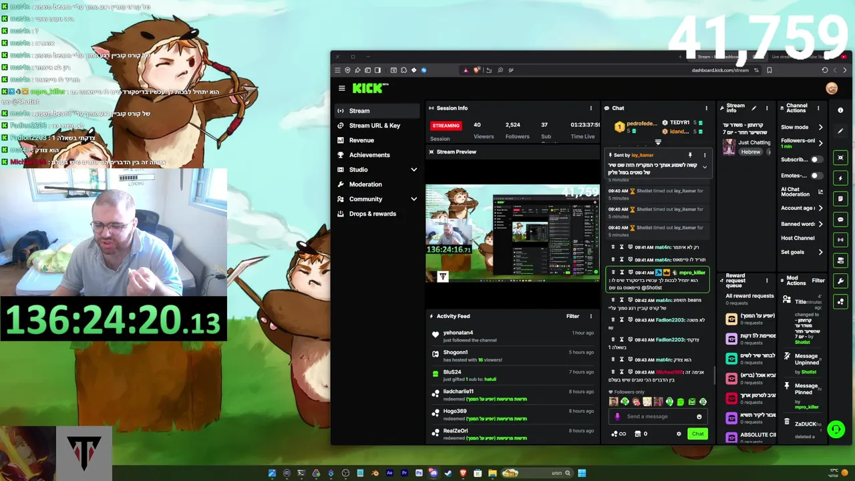
Task: Open pinned message options menu
Action: click(704, 155)
